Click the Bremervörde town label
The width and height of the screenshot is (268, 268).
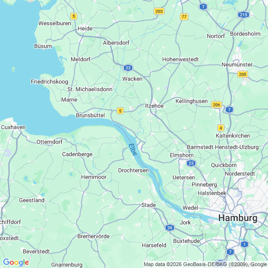point(93,236)
